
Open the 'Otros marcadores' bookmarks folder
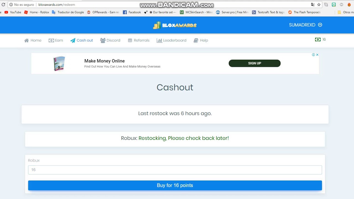[346, 12]
